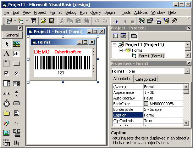Select the PictureBox control in toolbox

click(16, 44)
